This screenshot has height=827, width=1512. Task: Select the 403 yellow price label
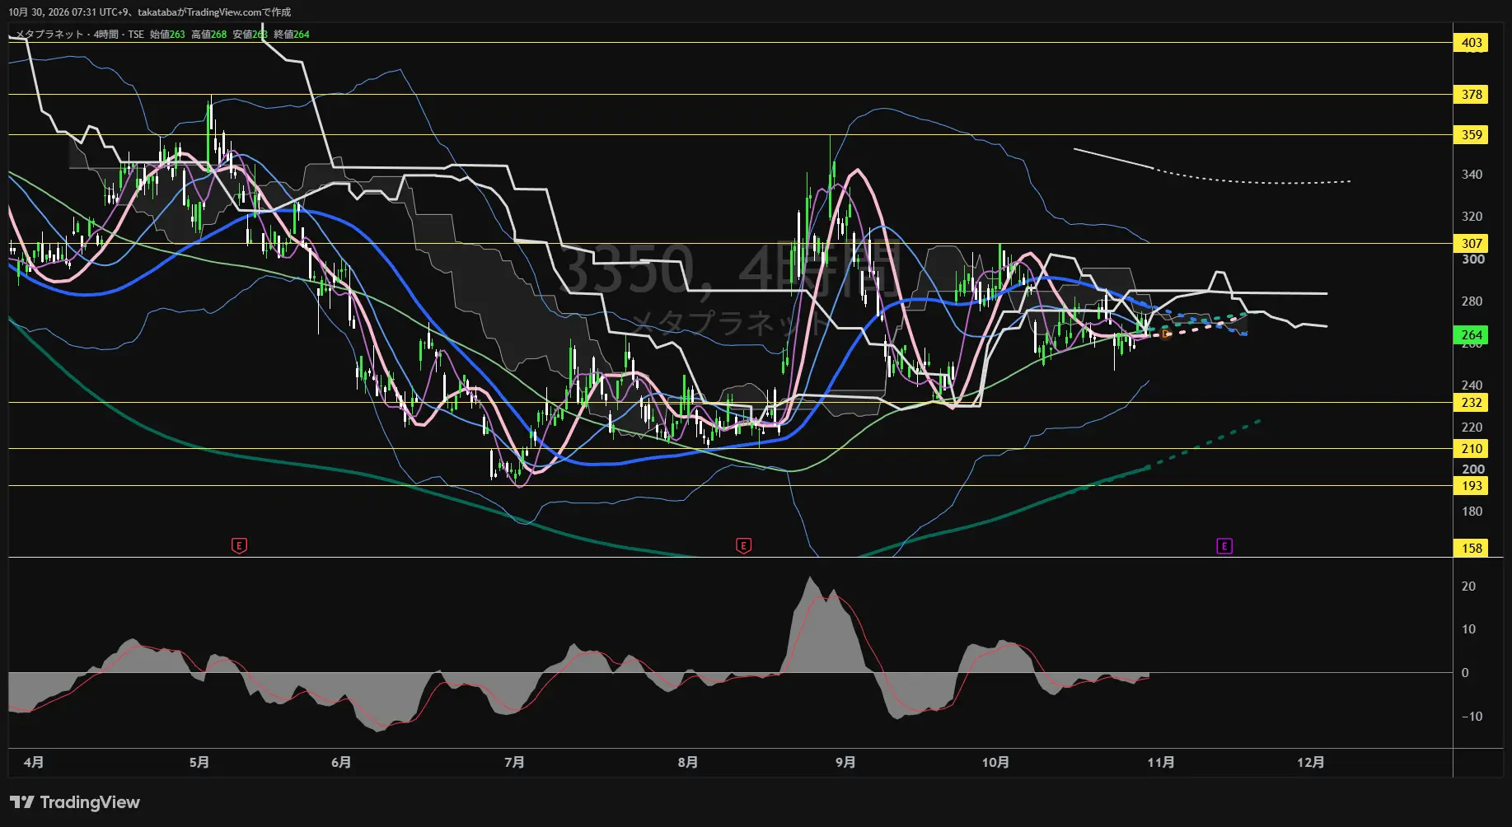click(x=1472, y=43)
